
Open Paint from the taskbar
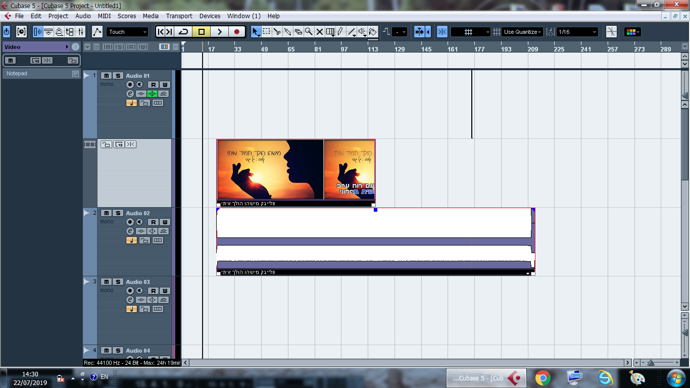point(637,378)
